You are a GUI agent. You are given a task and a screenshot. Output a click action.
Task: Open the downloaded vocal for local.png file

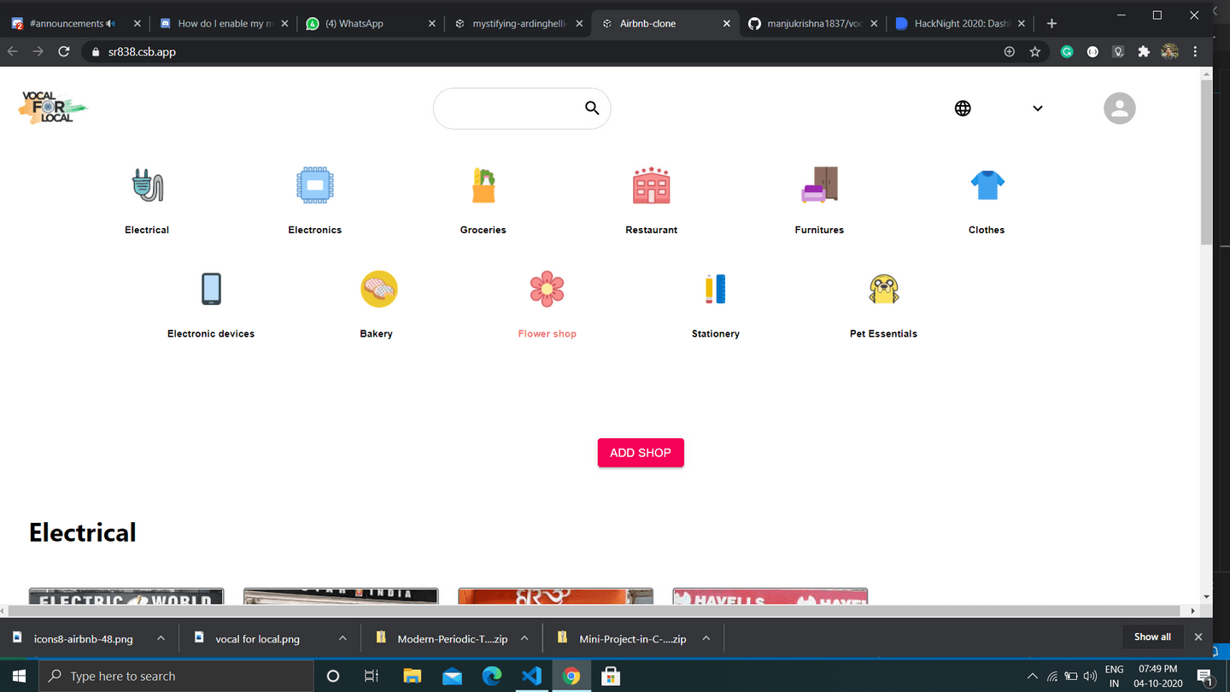tap(256, 638)
